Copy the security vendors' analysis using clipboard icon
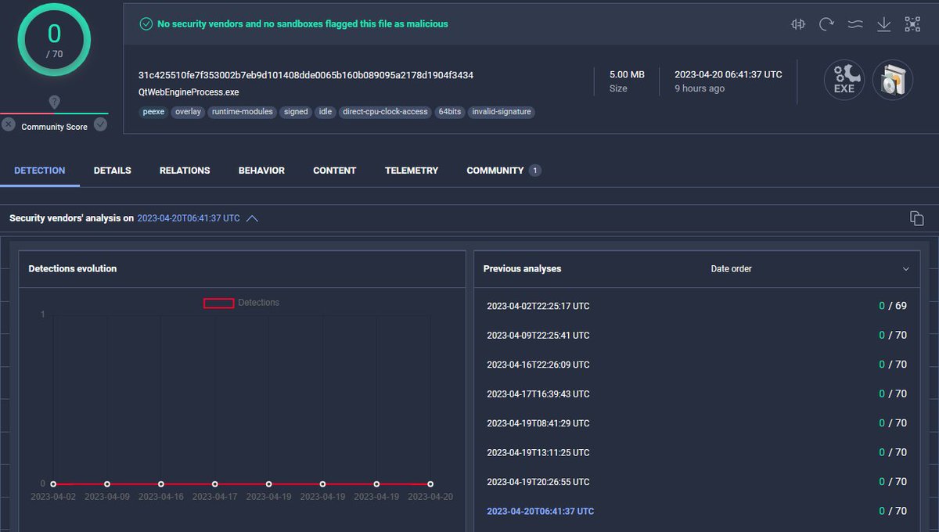Image resolution: width=939 pixels, height=532 pixels. tap(916, 218)
